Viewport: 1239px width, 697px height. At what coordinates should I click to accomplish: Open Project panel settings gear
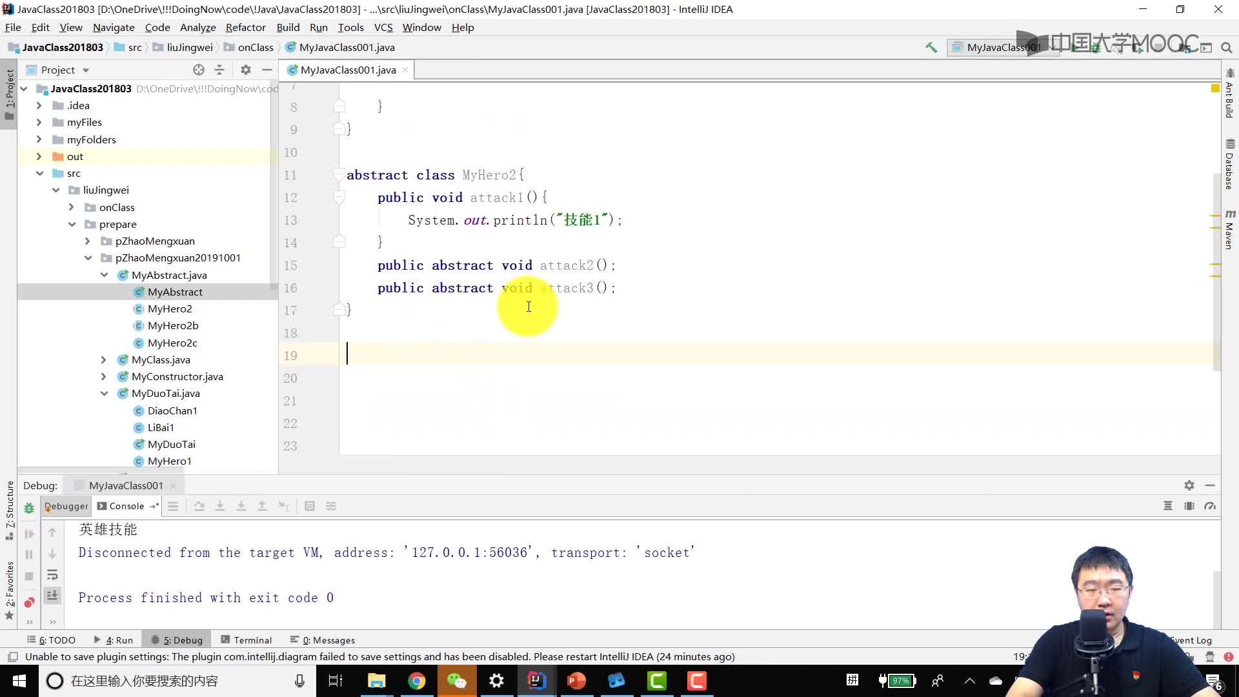[245, 70]
